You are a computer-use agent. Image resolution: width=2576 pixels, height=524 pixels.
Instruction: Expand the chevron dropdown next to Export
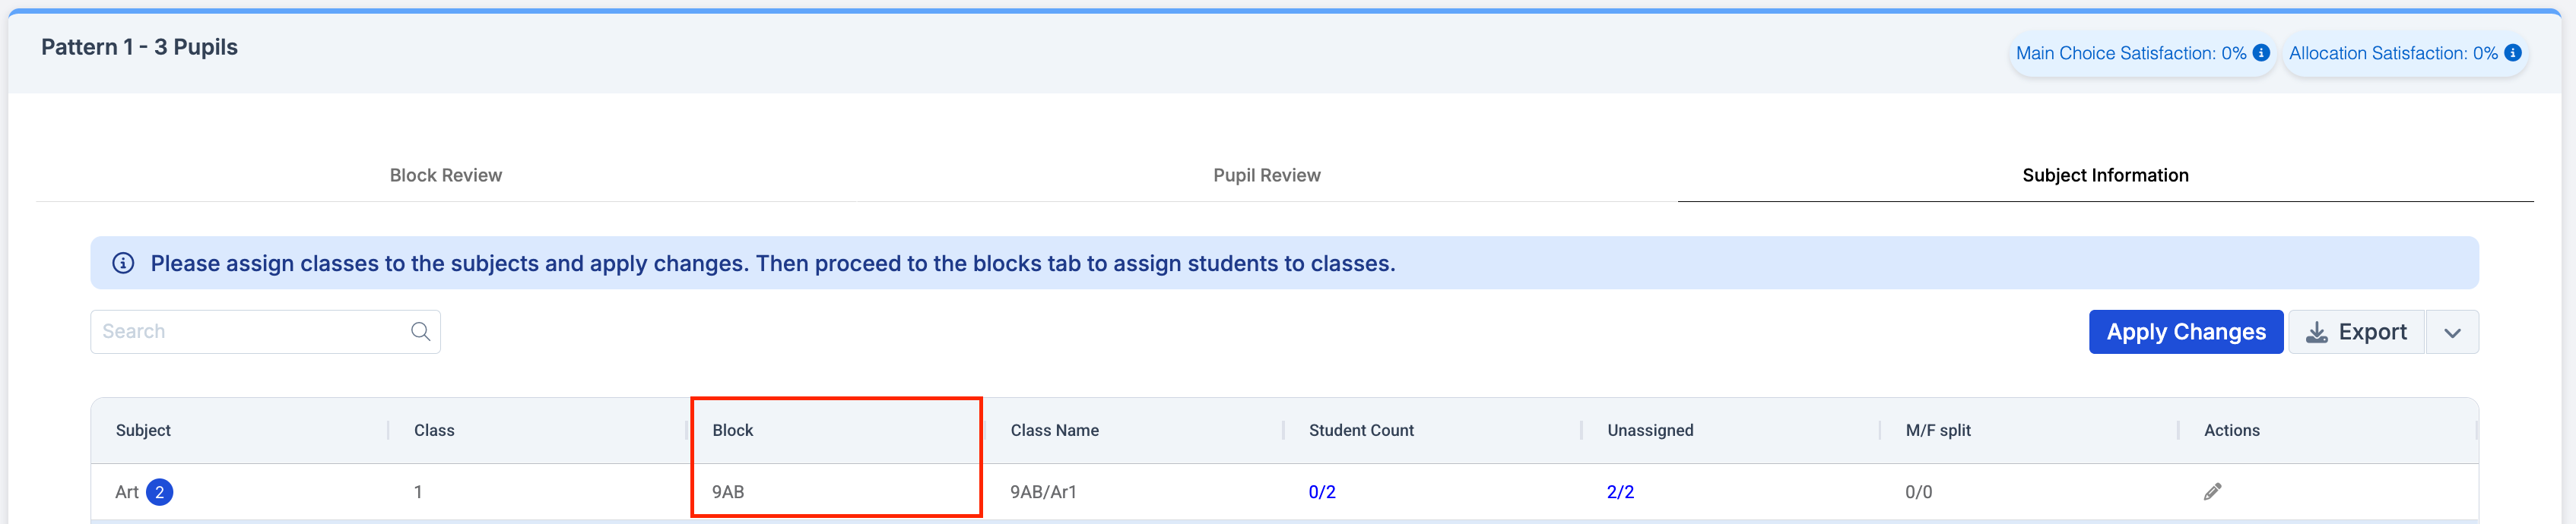(x=2452, y=333)
